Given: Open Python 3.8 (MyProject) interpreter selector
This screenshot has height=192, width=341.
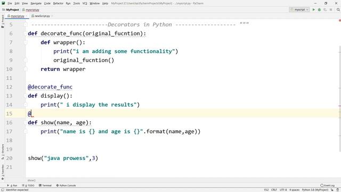Looking at the screenshot, I should 315,190.
